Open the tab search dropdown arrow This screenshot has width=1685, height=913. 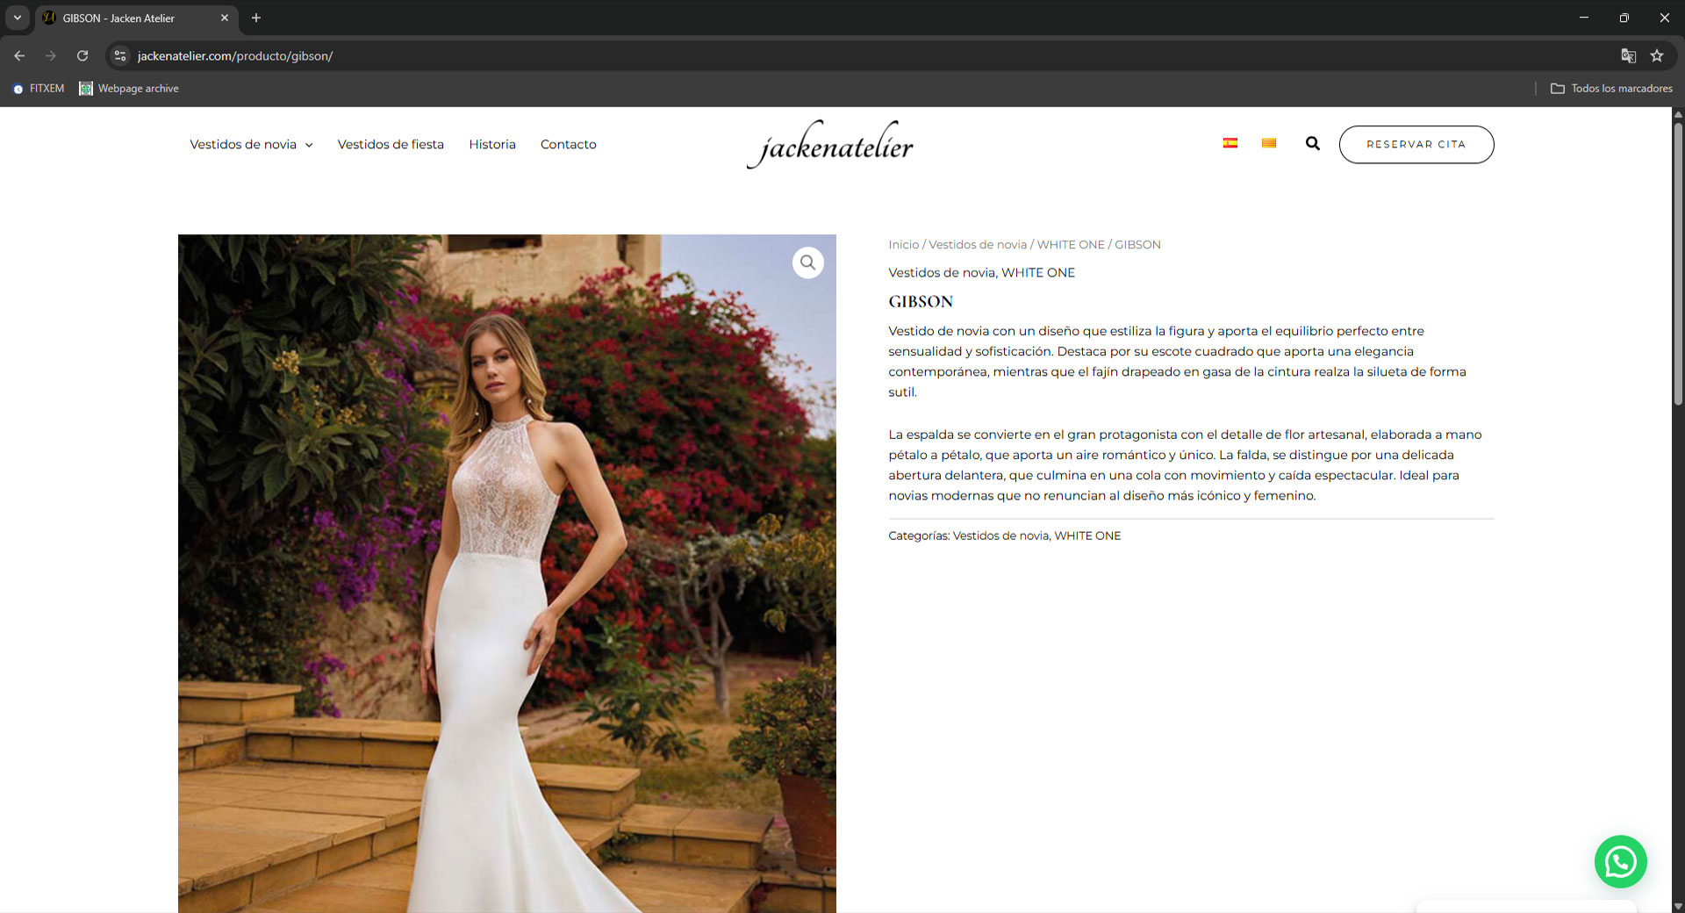click(x=17, y=18)
